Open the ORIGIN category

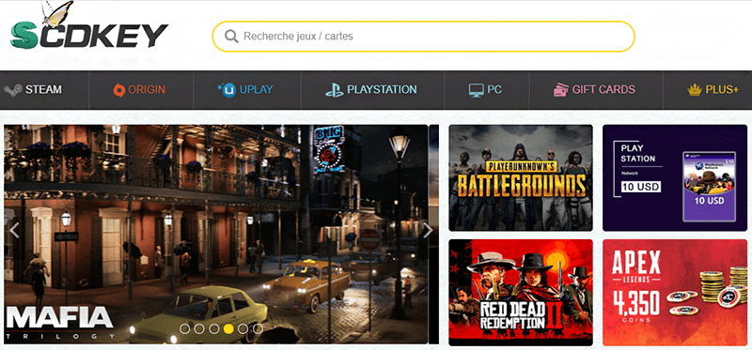[x=147, y=89]
